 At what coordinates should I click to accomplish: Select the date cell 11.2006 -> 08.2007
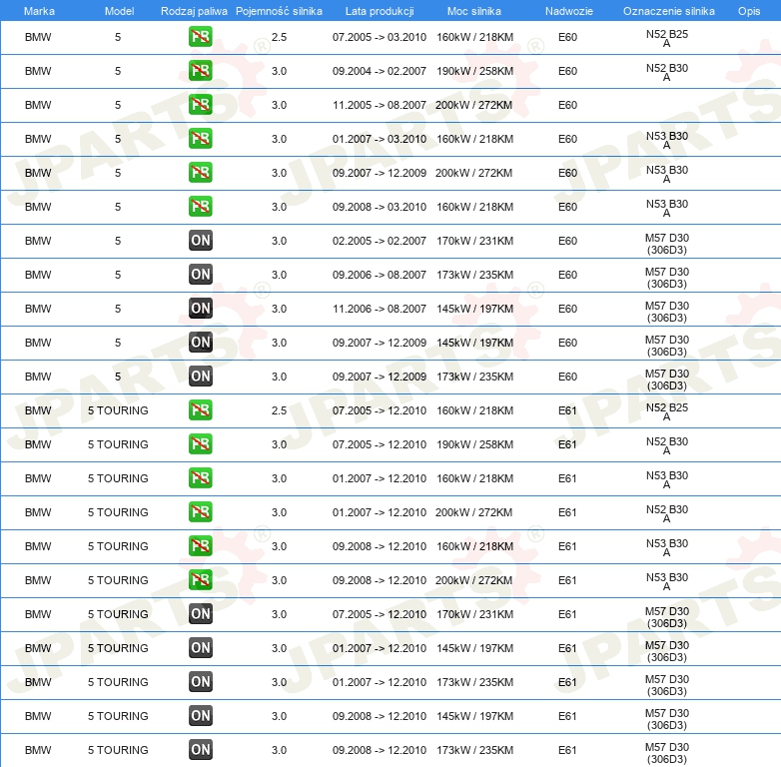click(x=380, y=309)
